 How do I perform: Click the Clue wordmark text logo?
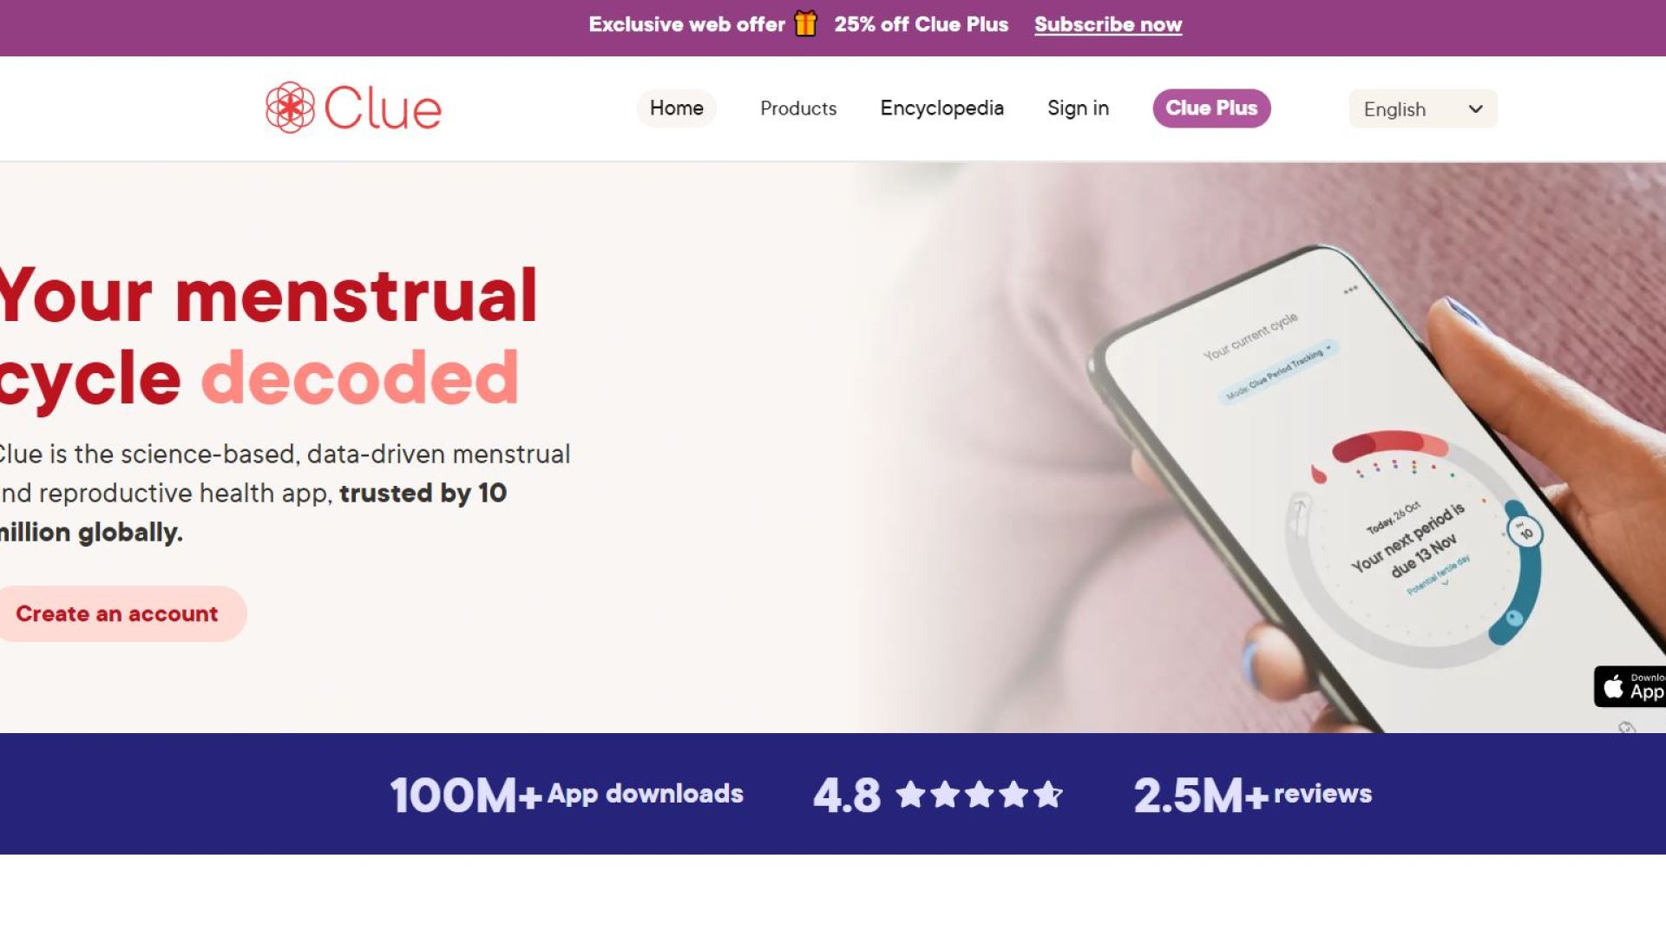pyautogui.click(x=383, y=109)
